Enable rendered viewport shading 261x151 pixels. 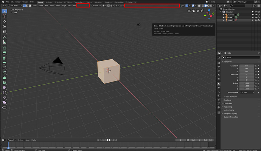tap(211, 6)
